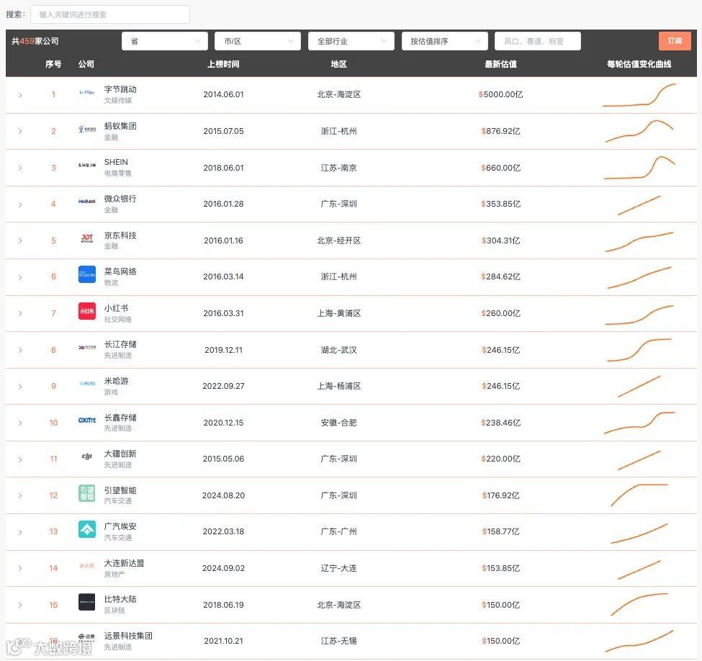Expand the 京东科技 row
The image size is (702, 661).
tap(20, 241)
